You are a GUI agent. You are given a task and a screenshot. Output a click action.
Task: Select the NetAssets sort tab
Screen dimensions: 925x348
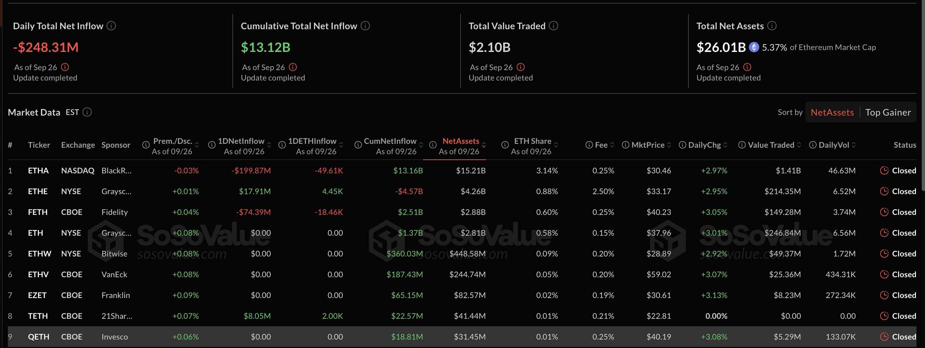(832, 112)
